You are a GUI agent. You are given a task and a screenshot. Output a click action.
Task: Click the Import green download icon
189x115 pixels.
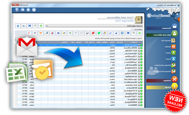pyautogui.click(x=173, y=53)
